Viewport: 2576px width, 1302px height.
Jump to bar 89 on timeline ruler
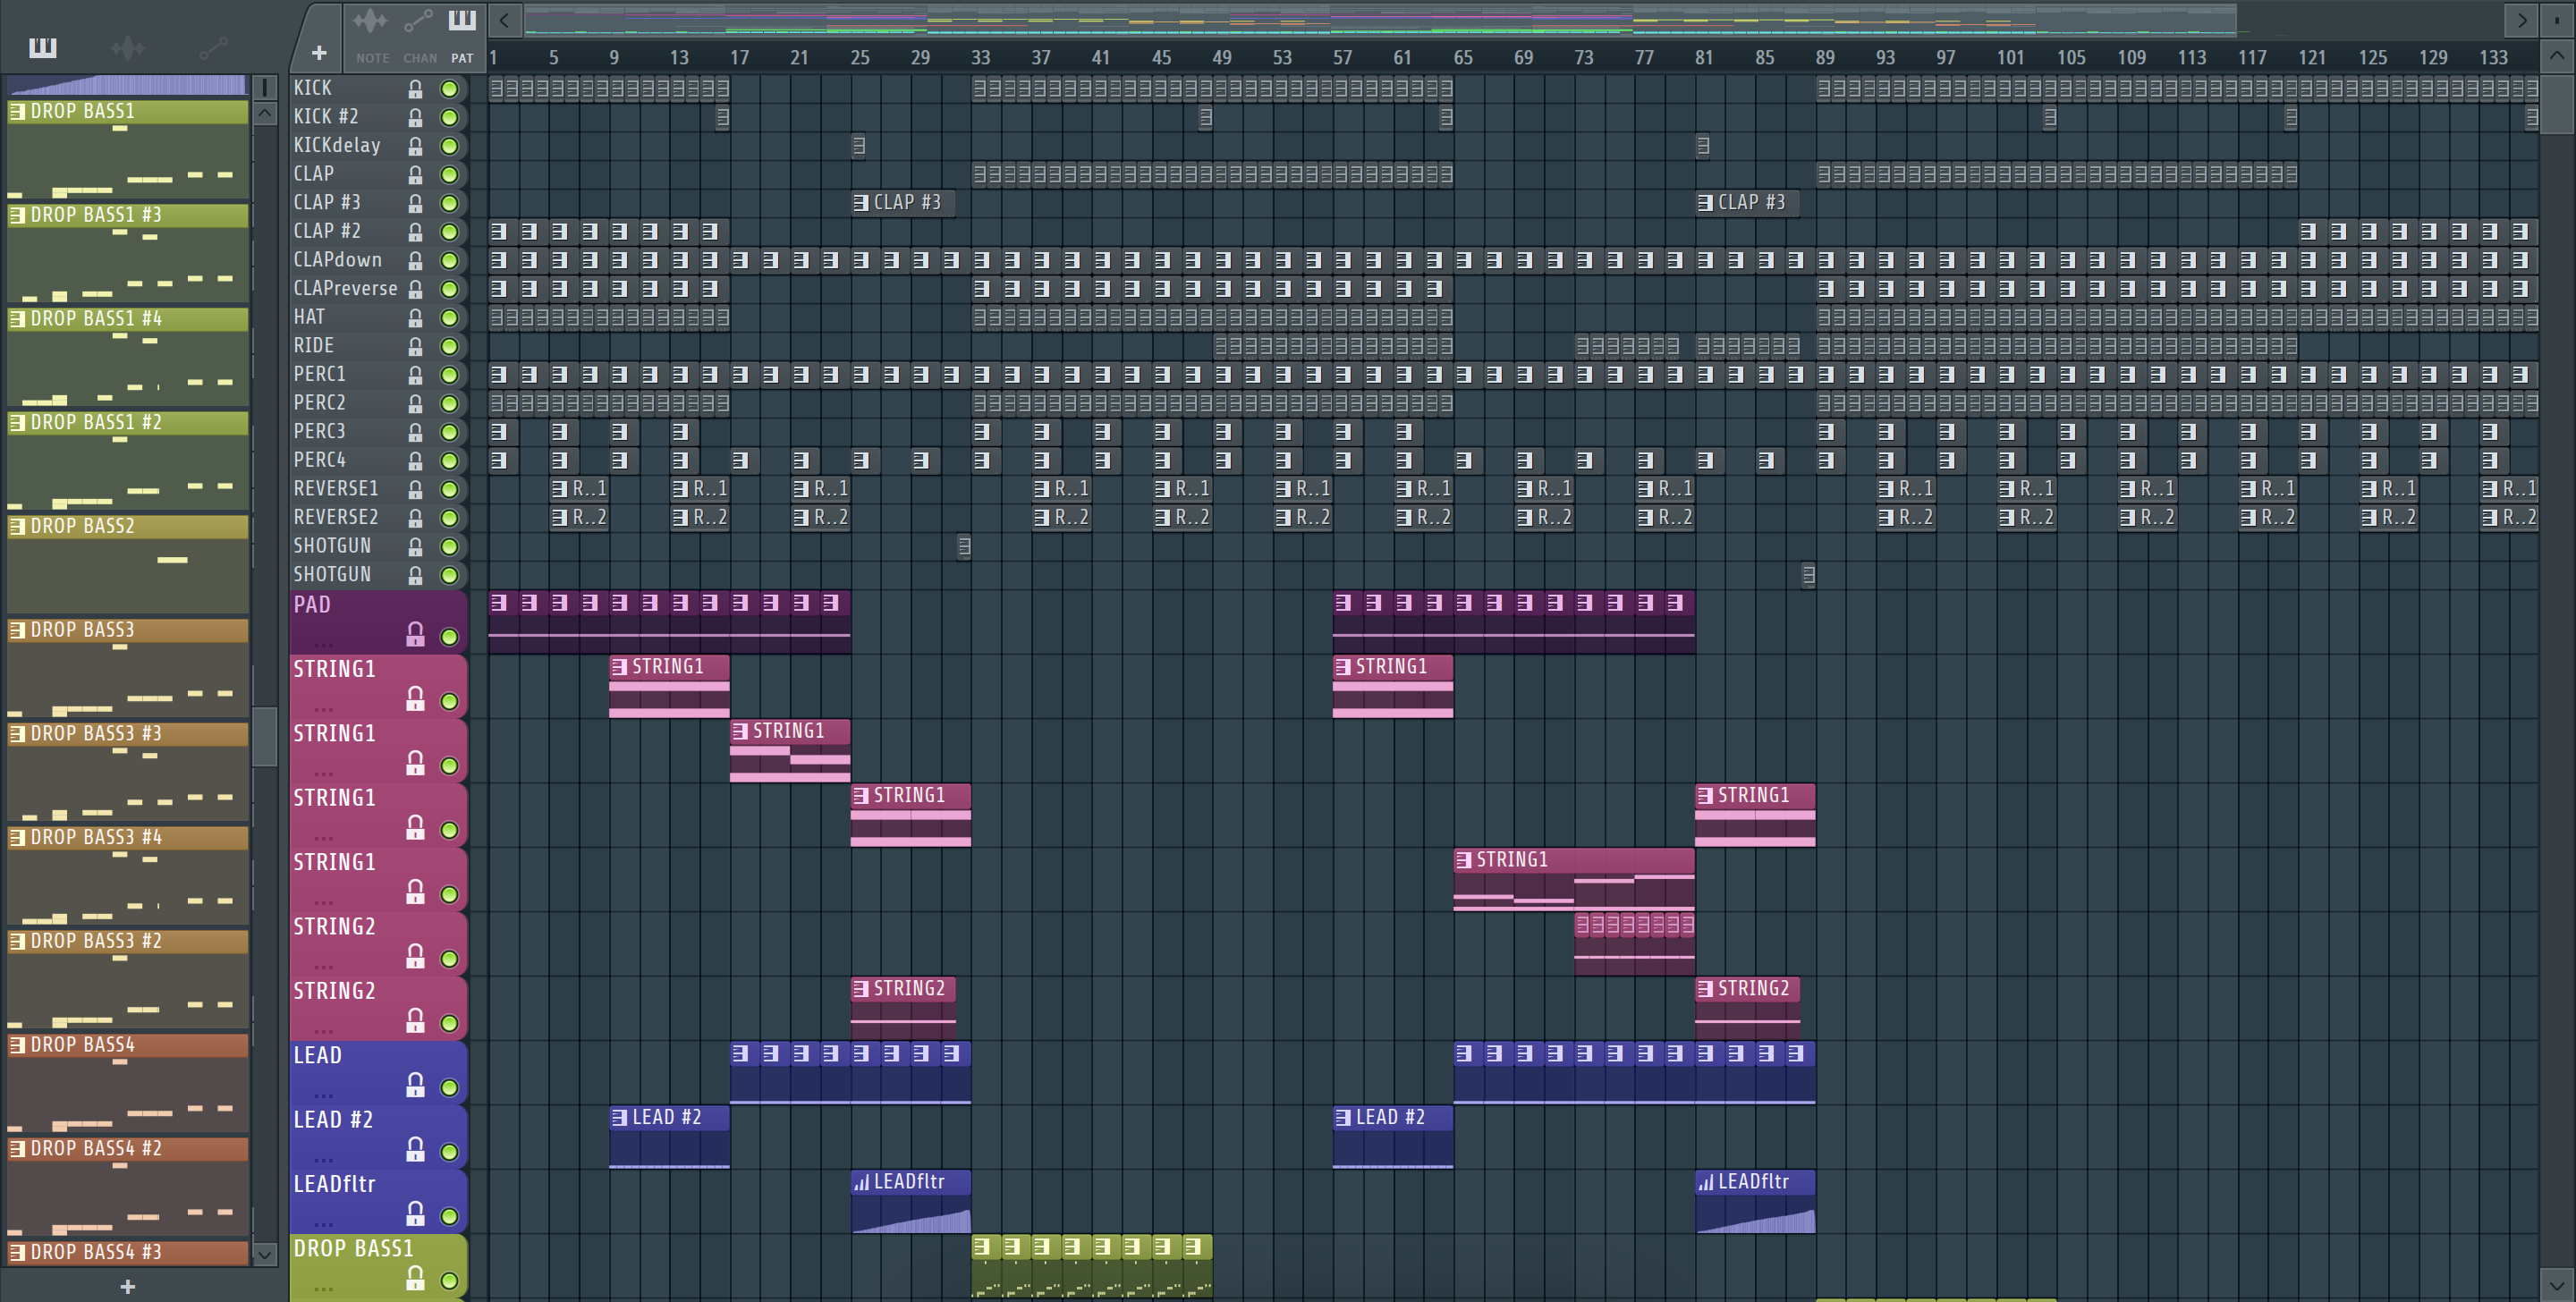[1825, 58]
